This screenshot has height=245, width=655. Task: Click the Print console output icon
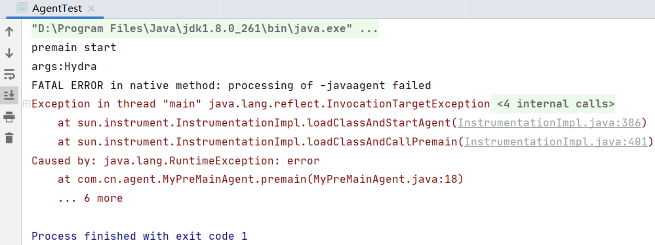[9, 117]
